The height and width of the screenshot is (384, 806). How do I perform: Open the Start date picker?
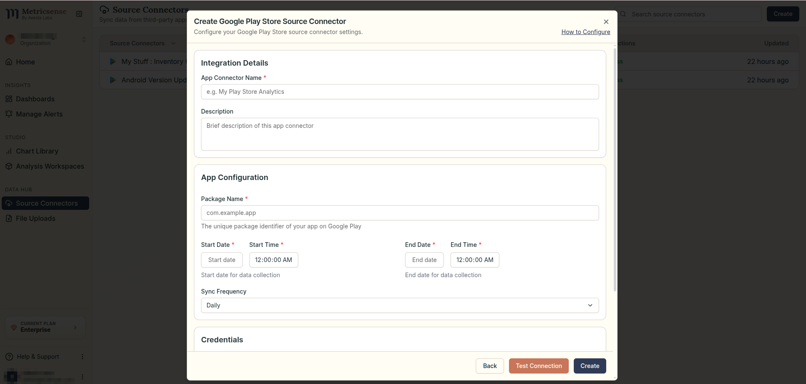(x=222, y=260)
